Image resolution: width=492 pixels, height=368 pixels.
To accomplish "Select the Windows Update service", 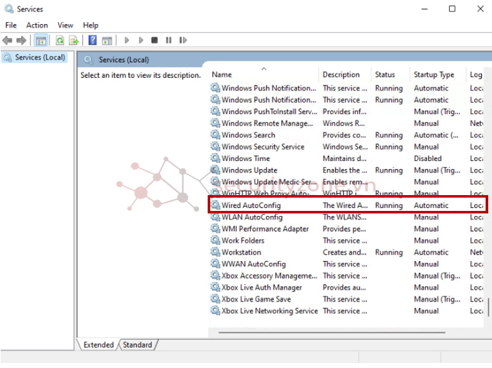I will click(x=348, y=170).
